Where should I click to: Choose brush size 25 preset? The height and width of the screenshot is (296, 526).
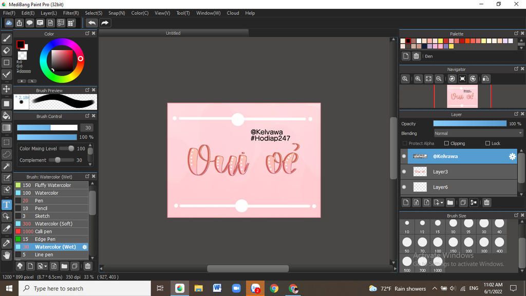468,225
